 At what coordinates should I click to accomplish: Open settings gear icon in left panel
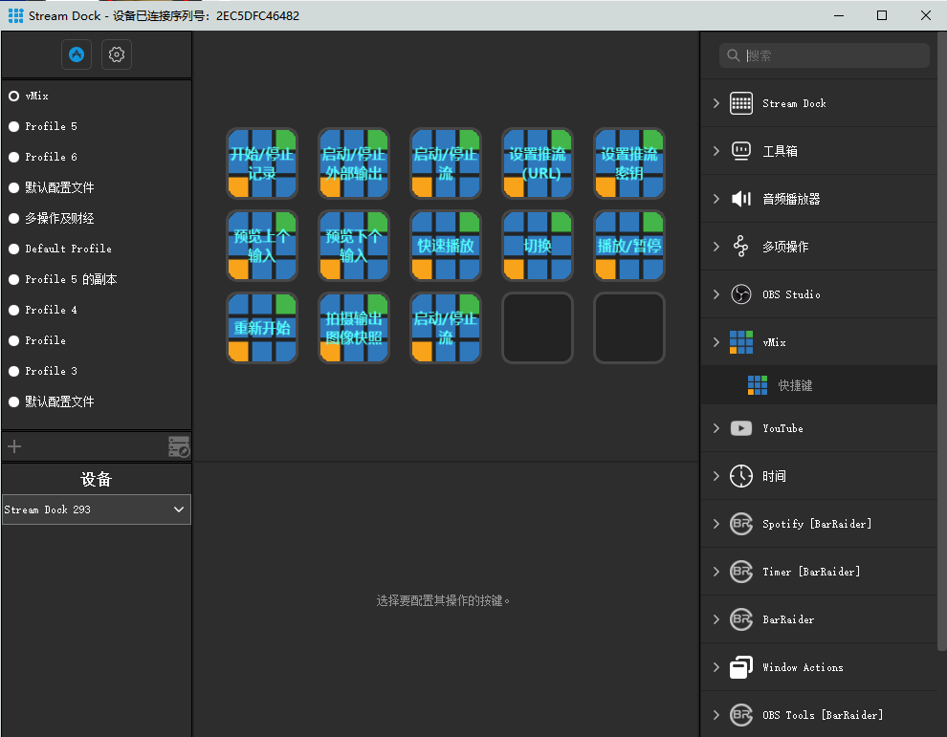click(x=117, y=54)
